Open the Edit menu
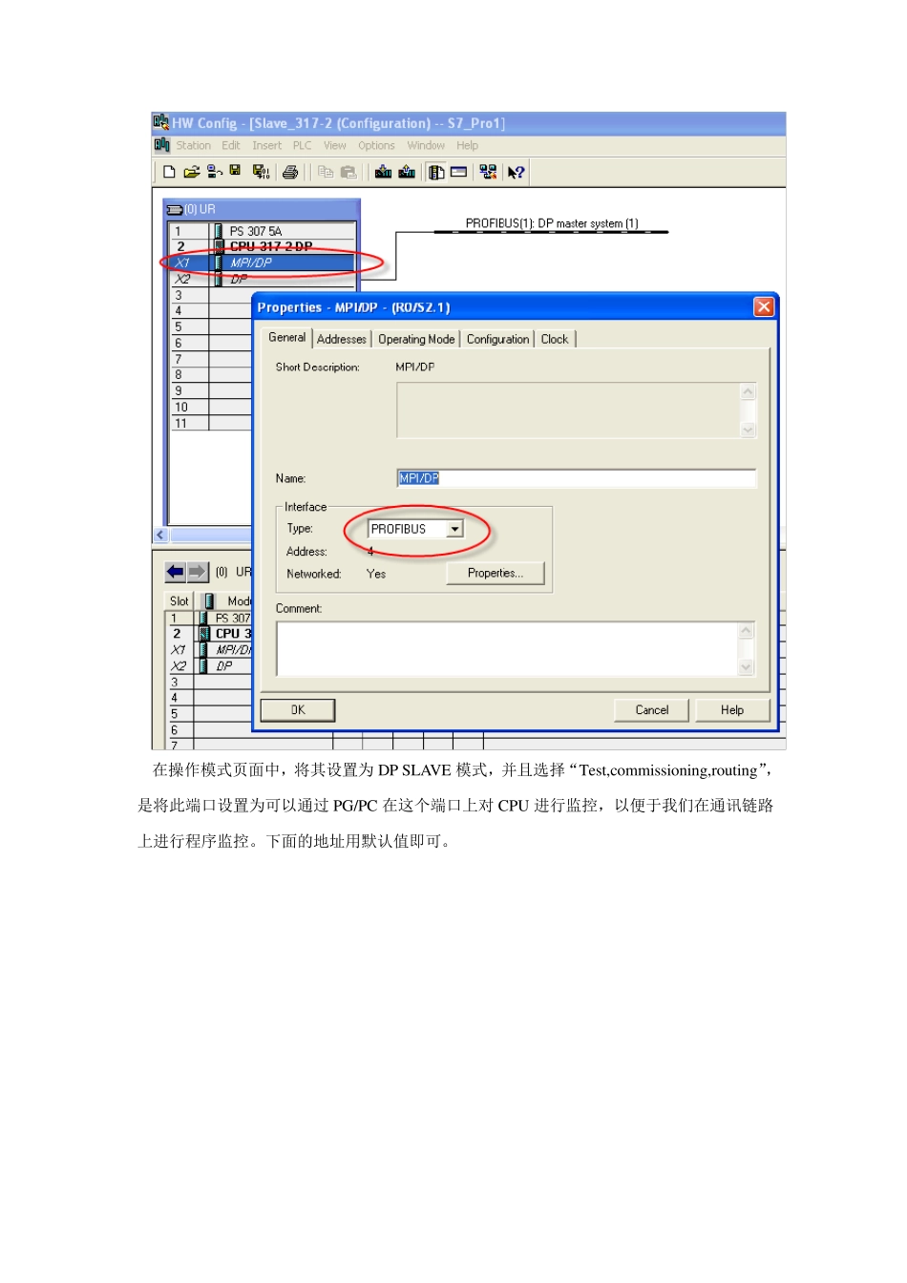The image size is (907, 1283). click(x=231, y=146)
